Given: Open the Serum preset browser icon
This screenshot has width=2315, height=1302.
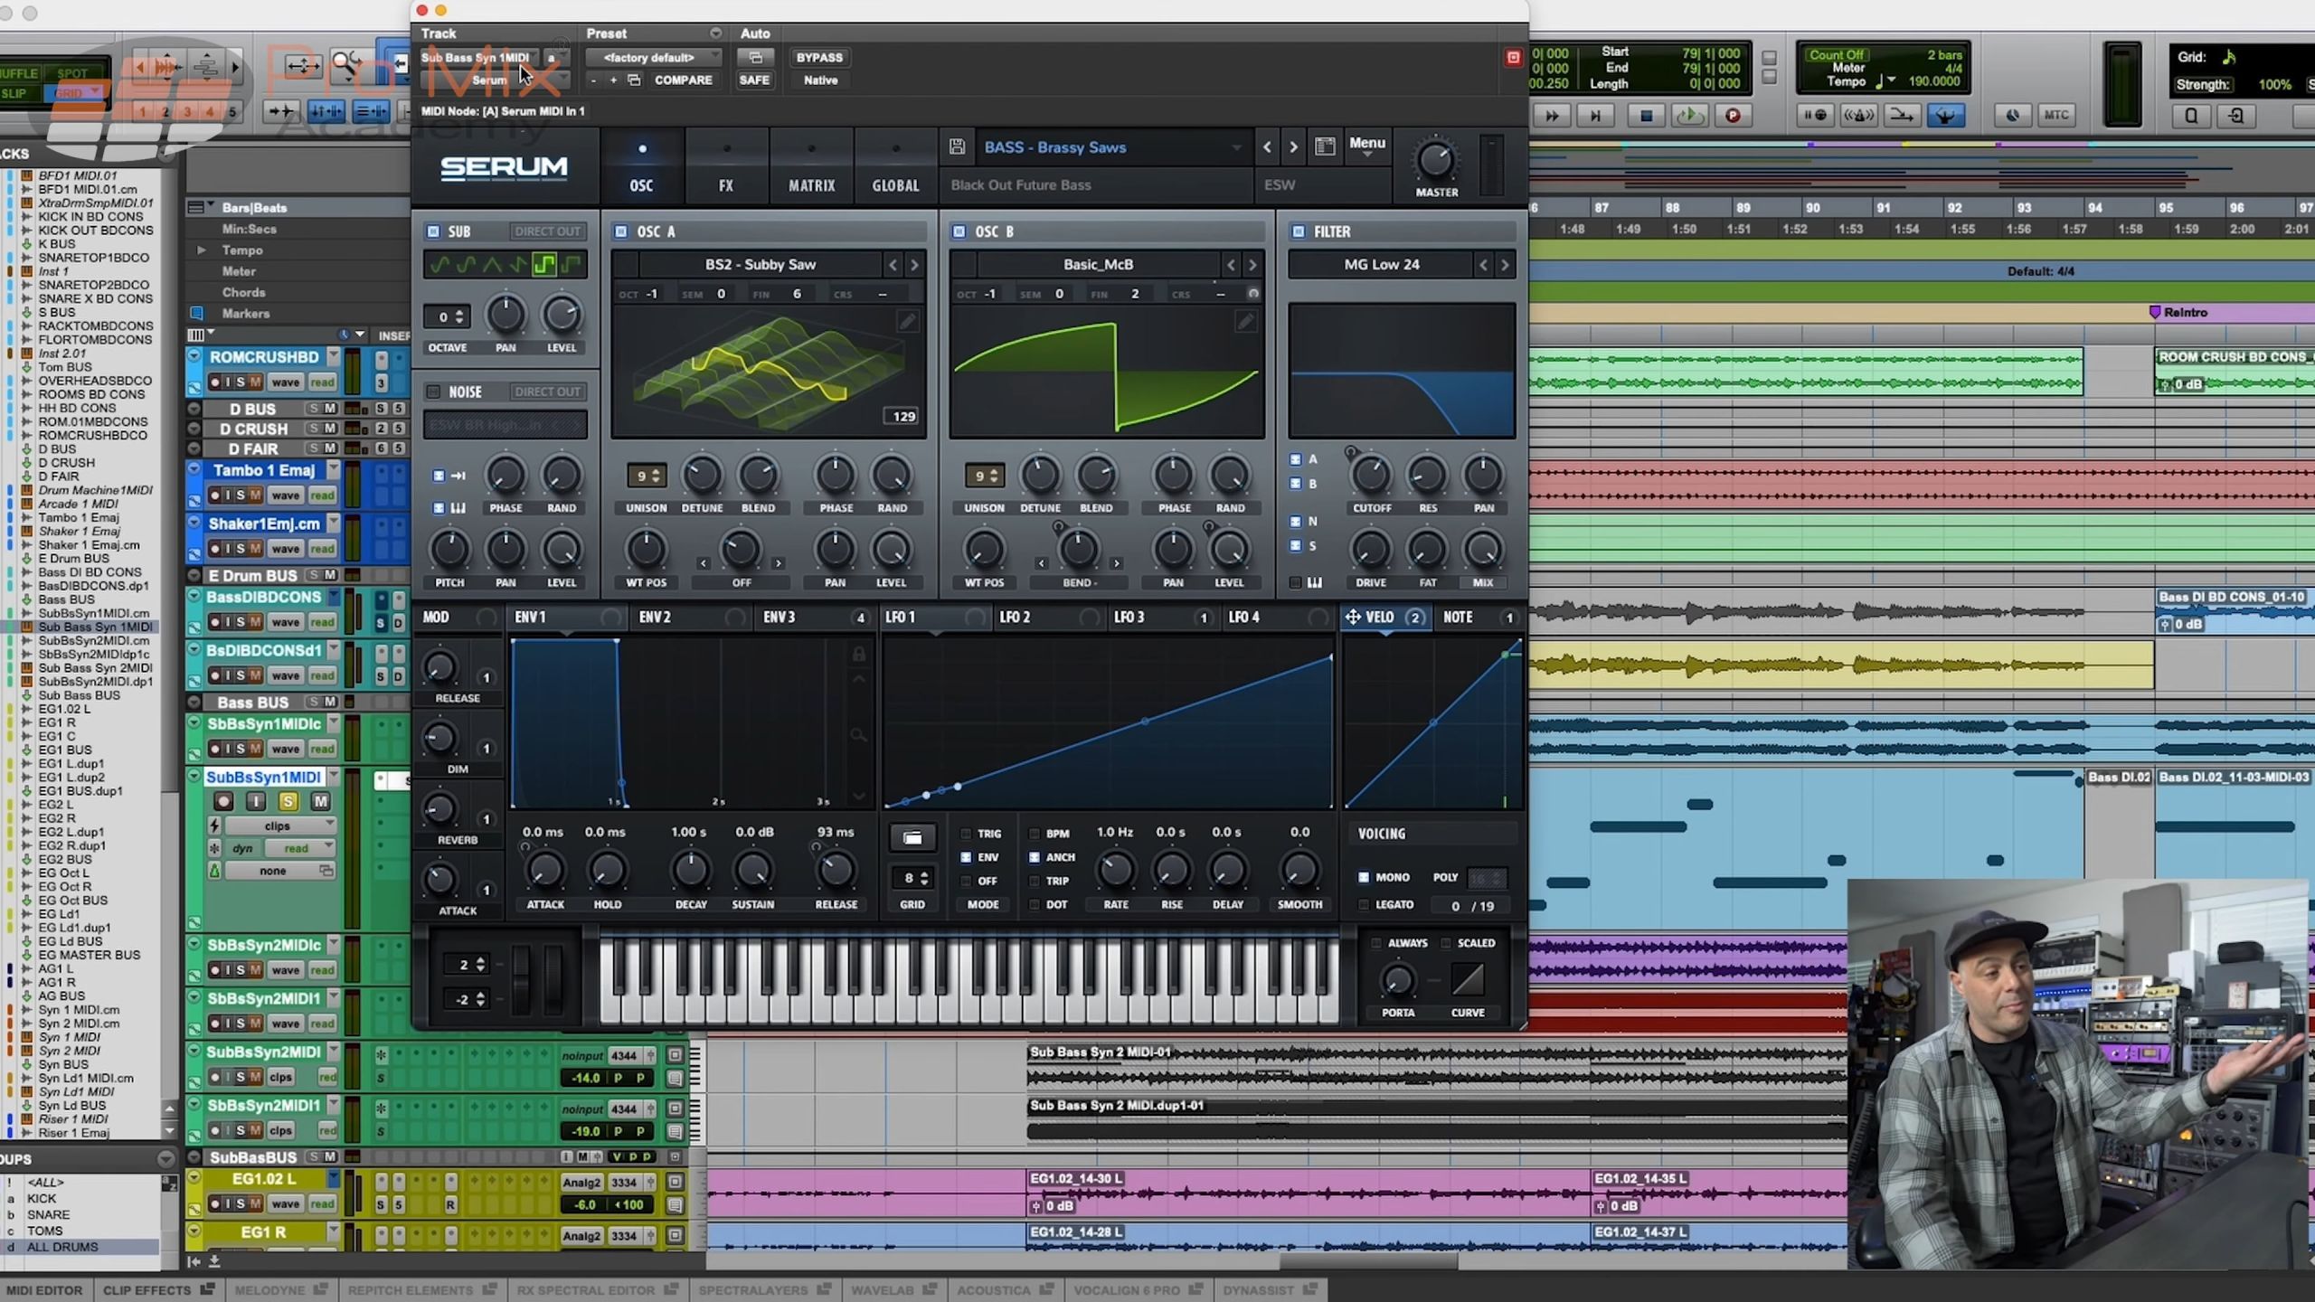Looking at the screenshot, I should coord(1325,147).
